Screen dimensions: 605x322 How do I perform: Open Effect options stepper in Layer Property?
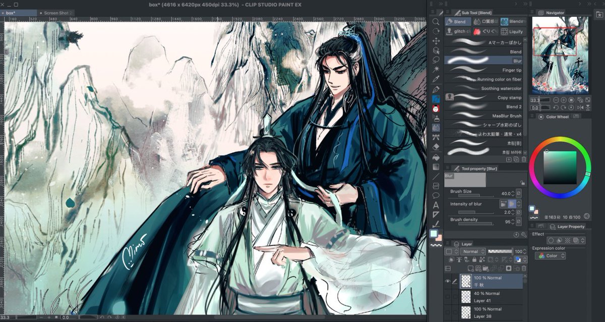pos(583,240)
